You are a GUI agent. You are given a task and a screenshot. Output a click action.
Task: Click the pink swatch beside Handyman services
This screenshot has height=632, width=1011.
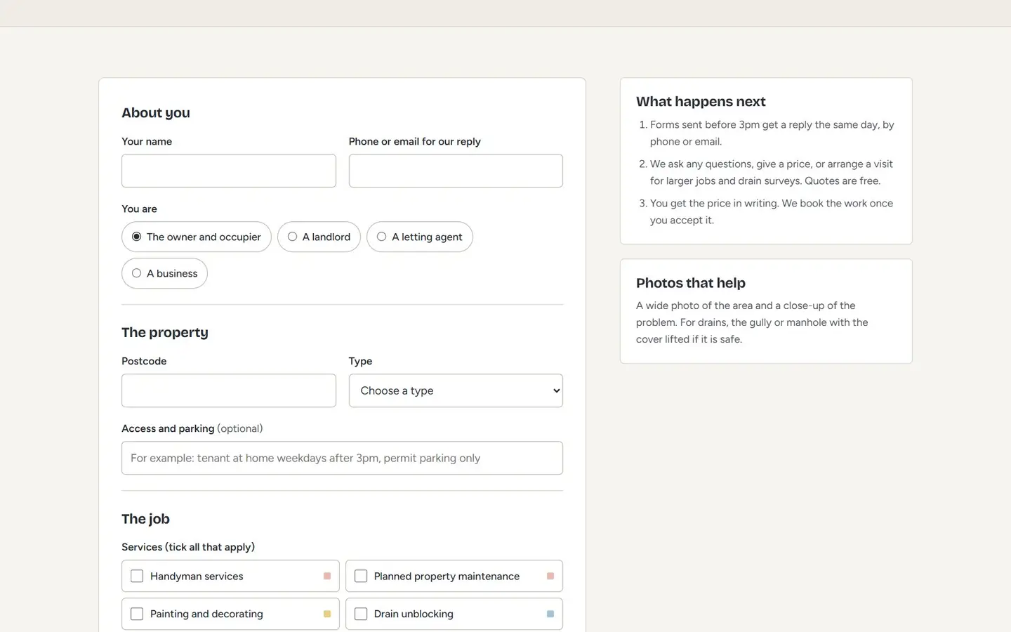click(327, 576)
